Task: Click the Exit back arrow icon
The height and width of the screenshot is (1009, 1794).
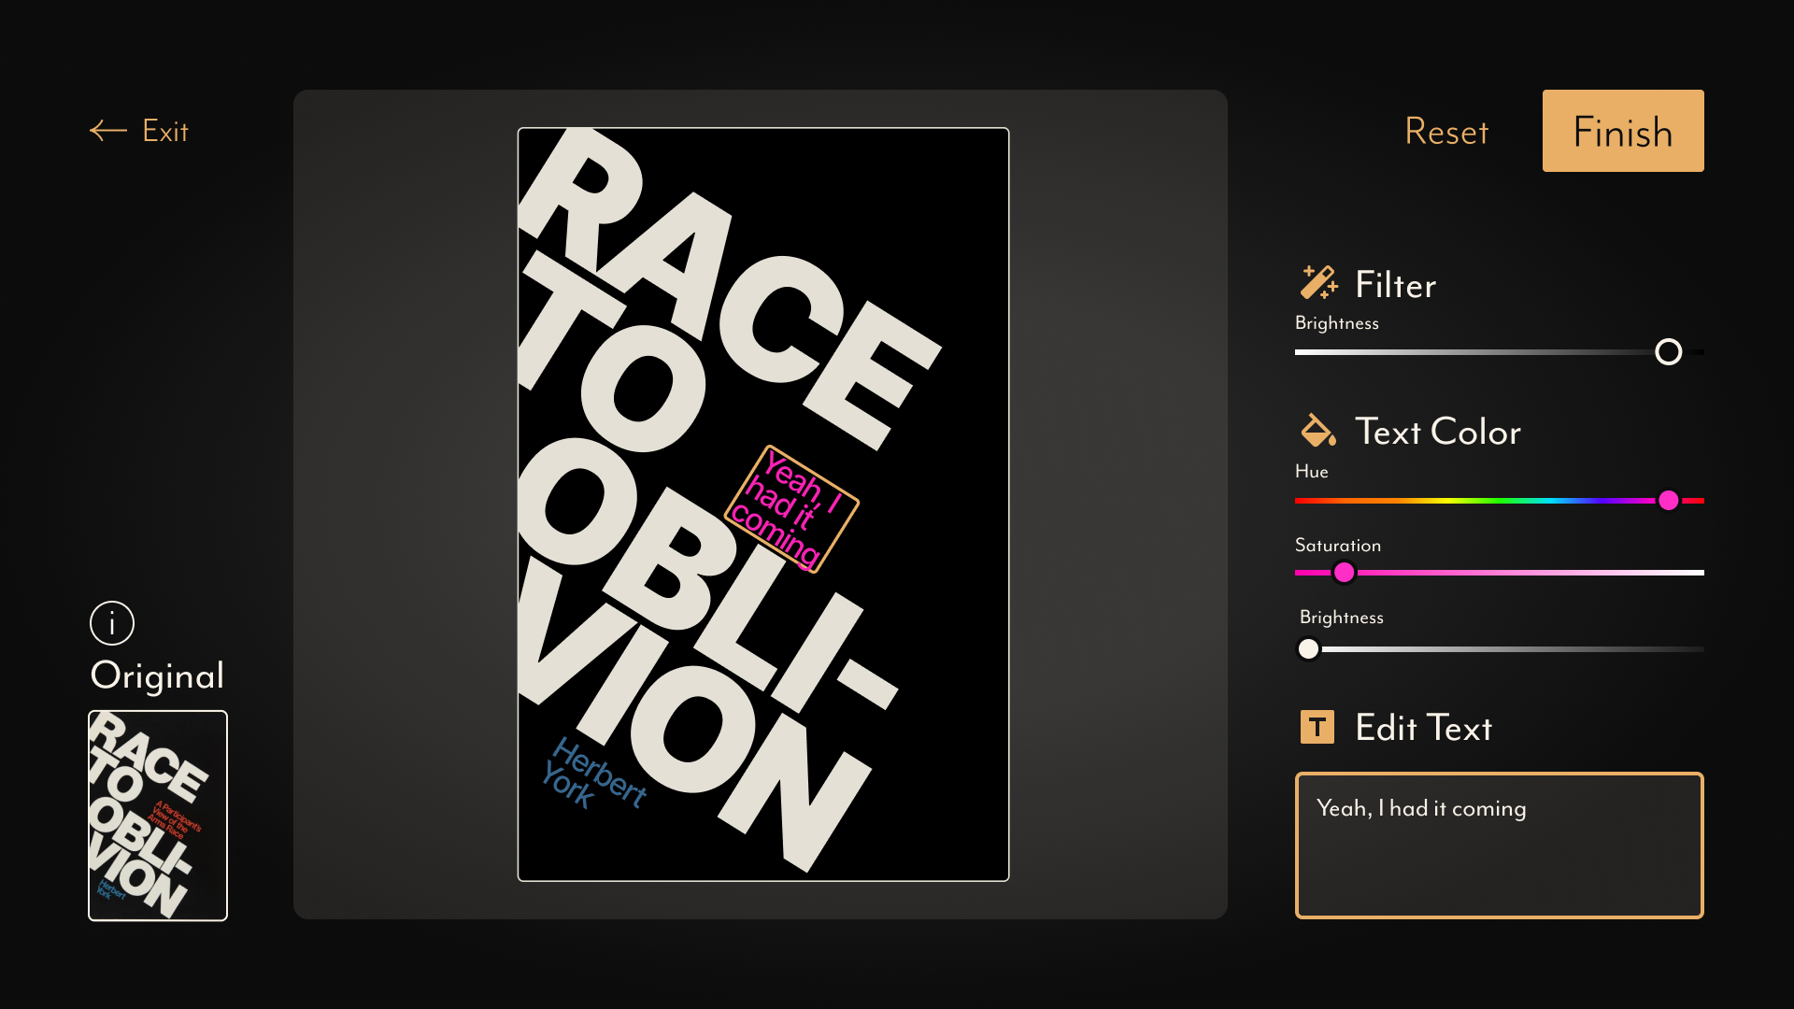Action: click(108, 131)
